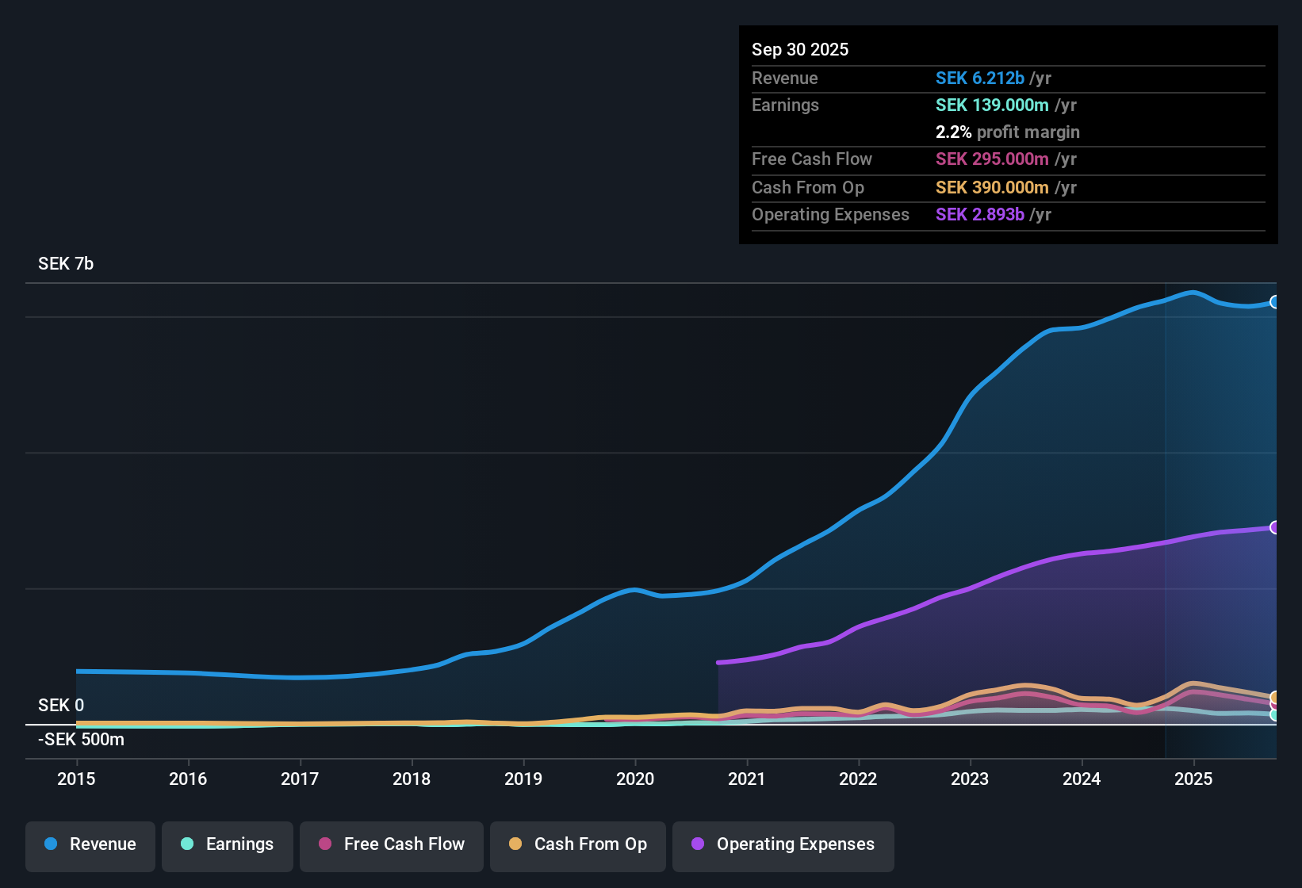Click the SEK 390.000m cash from op value

(x=992, y=187)
